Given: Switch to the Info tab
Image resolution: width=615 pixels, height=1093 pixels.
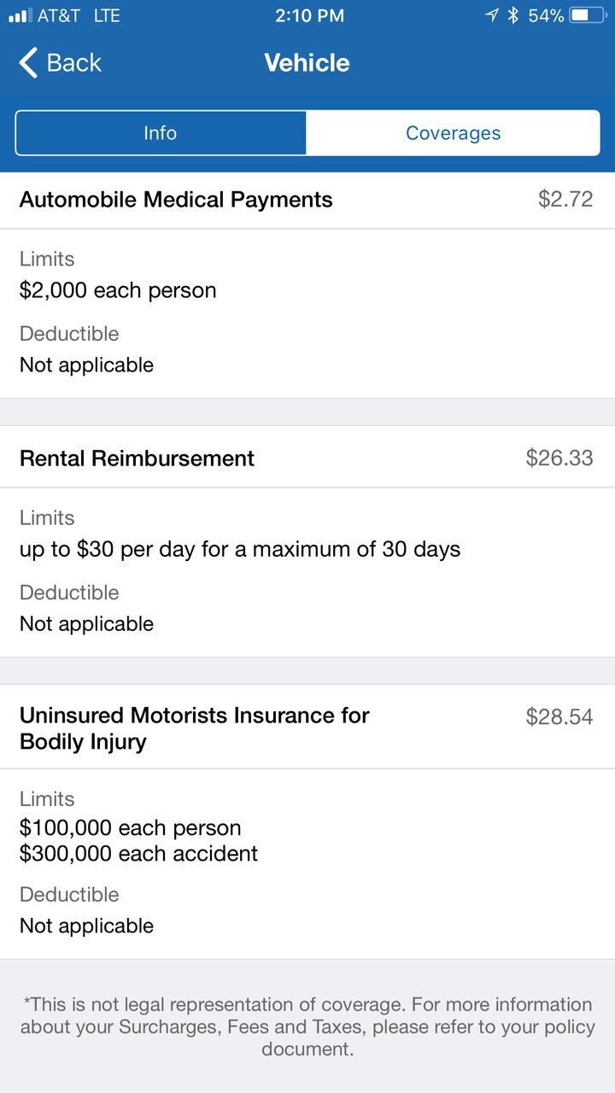Looking at the screenshot, I should coord(161,133).
